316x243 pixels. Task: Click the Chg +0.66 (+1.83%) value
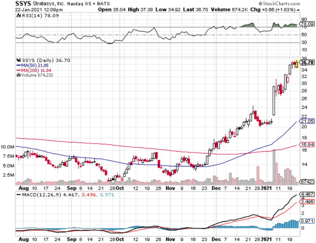(x=273, y=9)
